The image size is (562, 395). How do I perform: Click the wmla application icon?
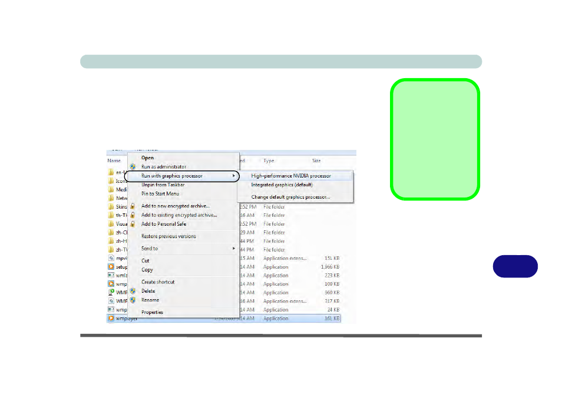111,275
